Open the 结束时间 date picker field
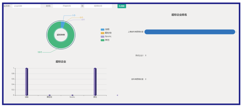Viewport: 242px width, 106px height. point(98,6)
